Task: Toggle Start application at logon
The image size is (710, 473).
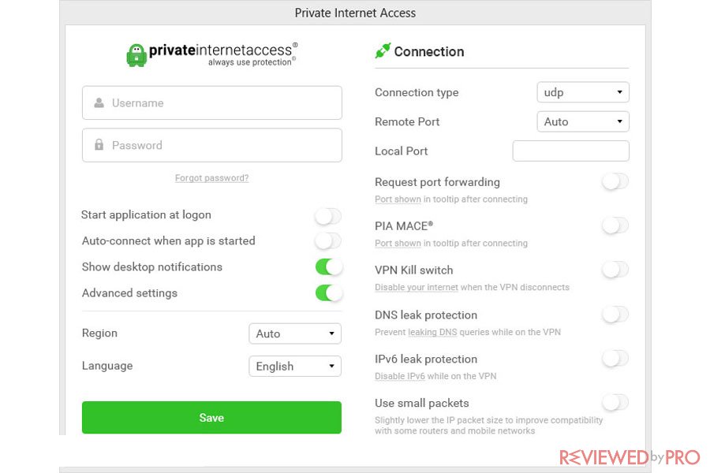Action: coord(328,216)
